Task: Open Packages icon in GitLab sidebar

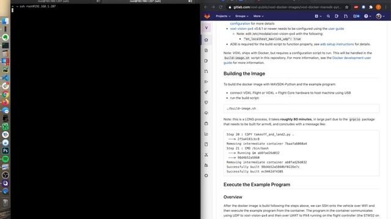Action: [x=206, y=123]
